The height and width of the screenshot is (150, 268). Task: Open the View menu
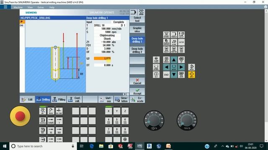[30, 7]
